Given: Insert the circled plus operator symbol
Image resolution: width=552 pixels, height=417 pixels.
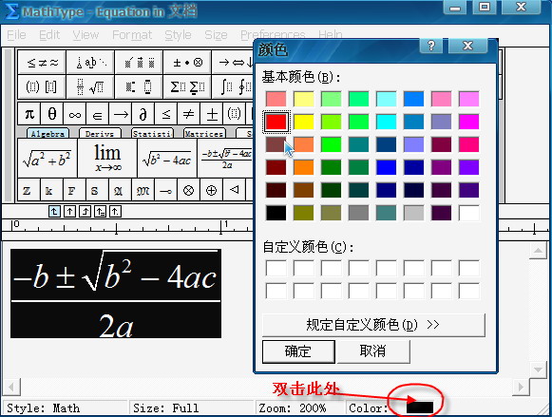Looking at the screenshot, I should tap(211, 190).
